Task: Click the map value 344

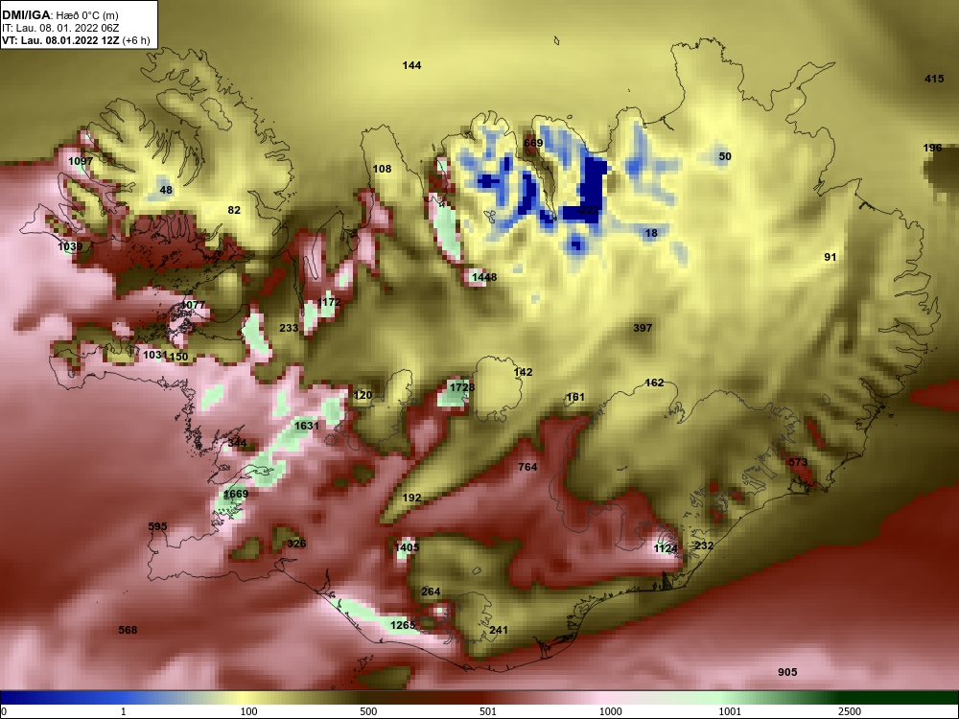Action: click(237, 443)
